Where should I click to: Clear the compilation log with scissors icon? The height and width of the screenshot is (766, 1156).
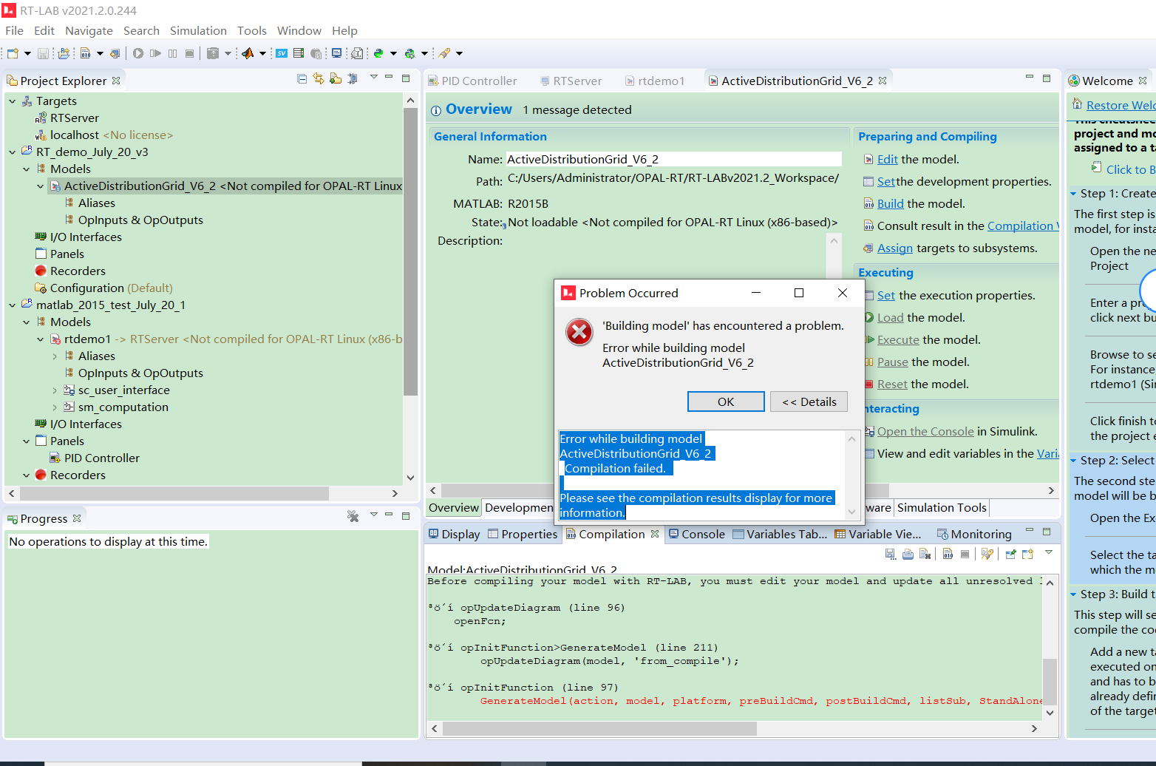click(925, 554)
